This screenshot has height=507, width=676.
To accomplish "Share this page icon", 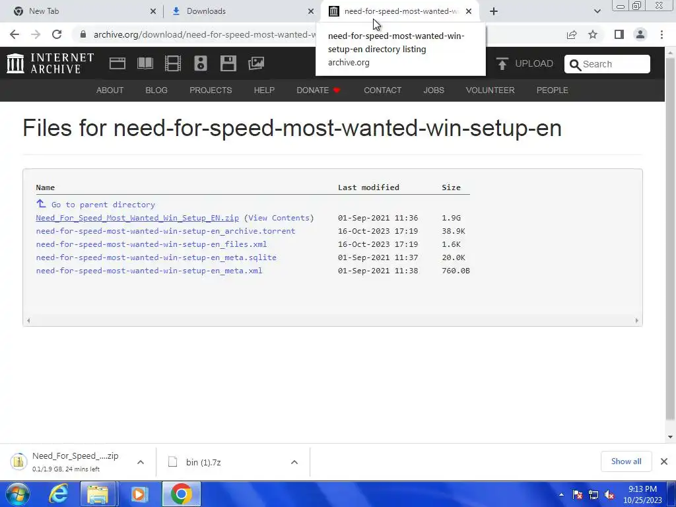I will point(572,34).
